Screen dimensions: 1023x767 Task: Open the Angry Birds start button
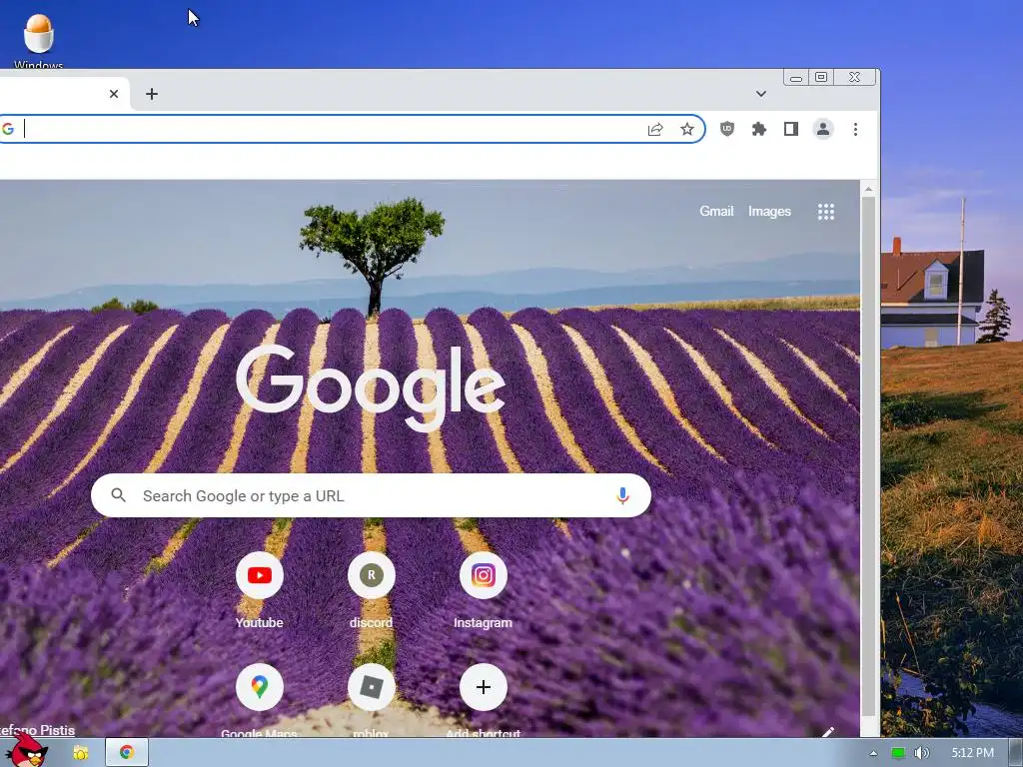[x=27, y=750]
